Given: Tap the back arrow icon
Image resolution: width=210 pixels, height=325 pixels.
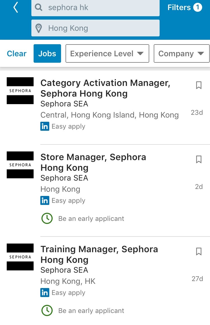Looking at the screenshot, I should (16, 8).
